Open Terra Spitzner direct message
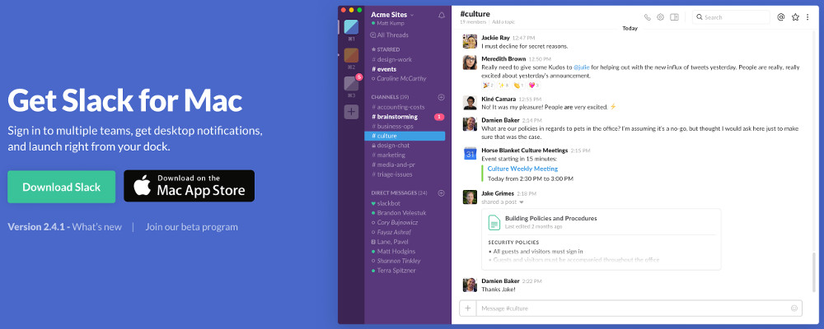The height and width of the screenshot is (329, 824). (393, 271)
